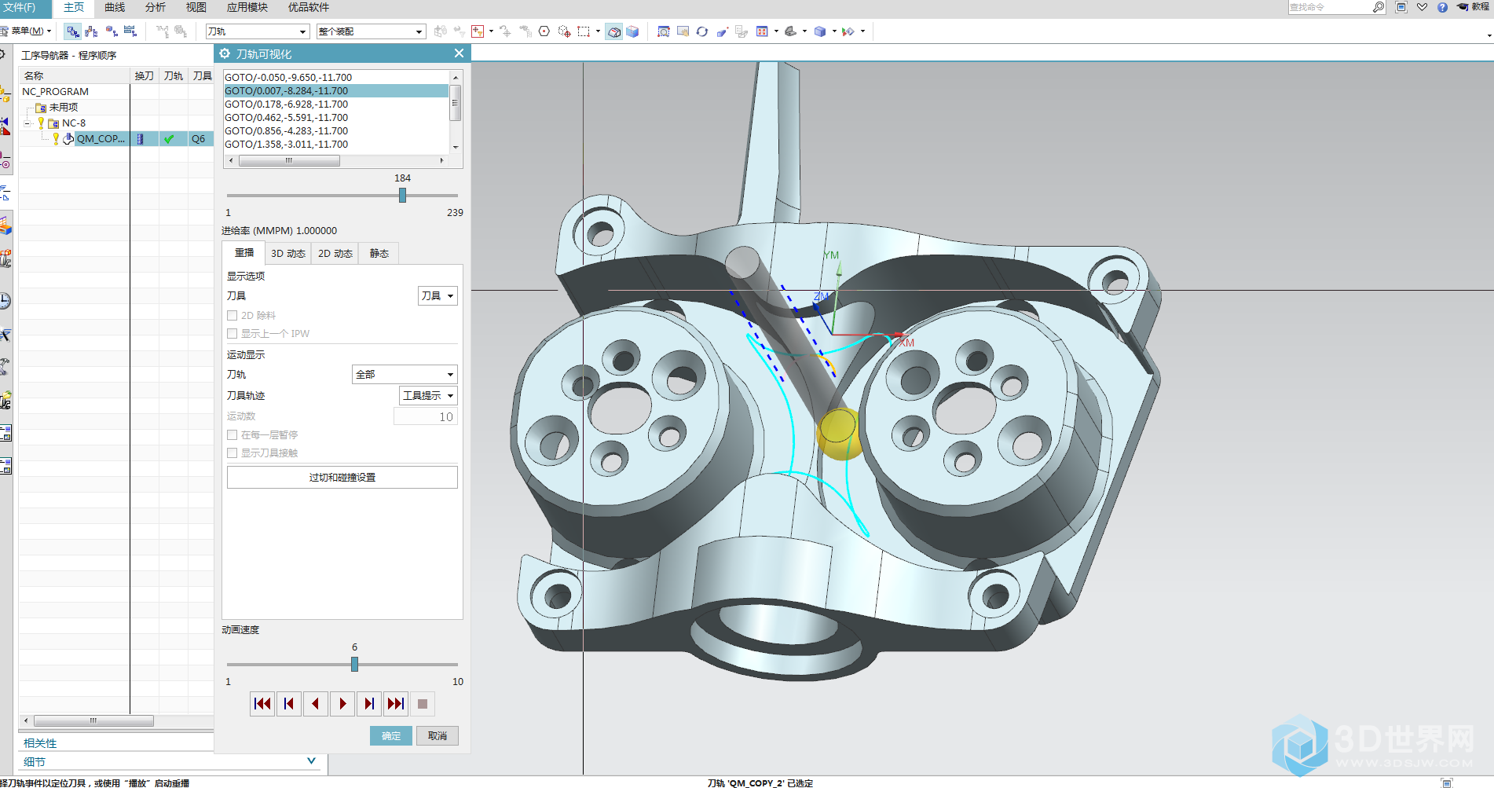Collapse the NC-8 program group
This screenshot has height=788, width=1494.
28,123
